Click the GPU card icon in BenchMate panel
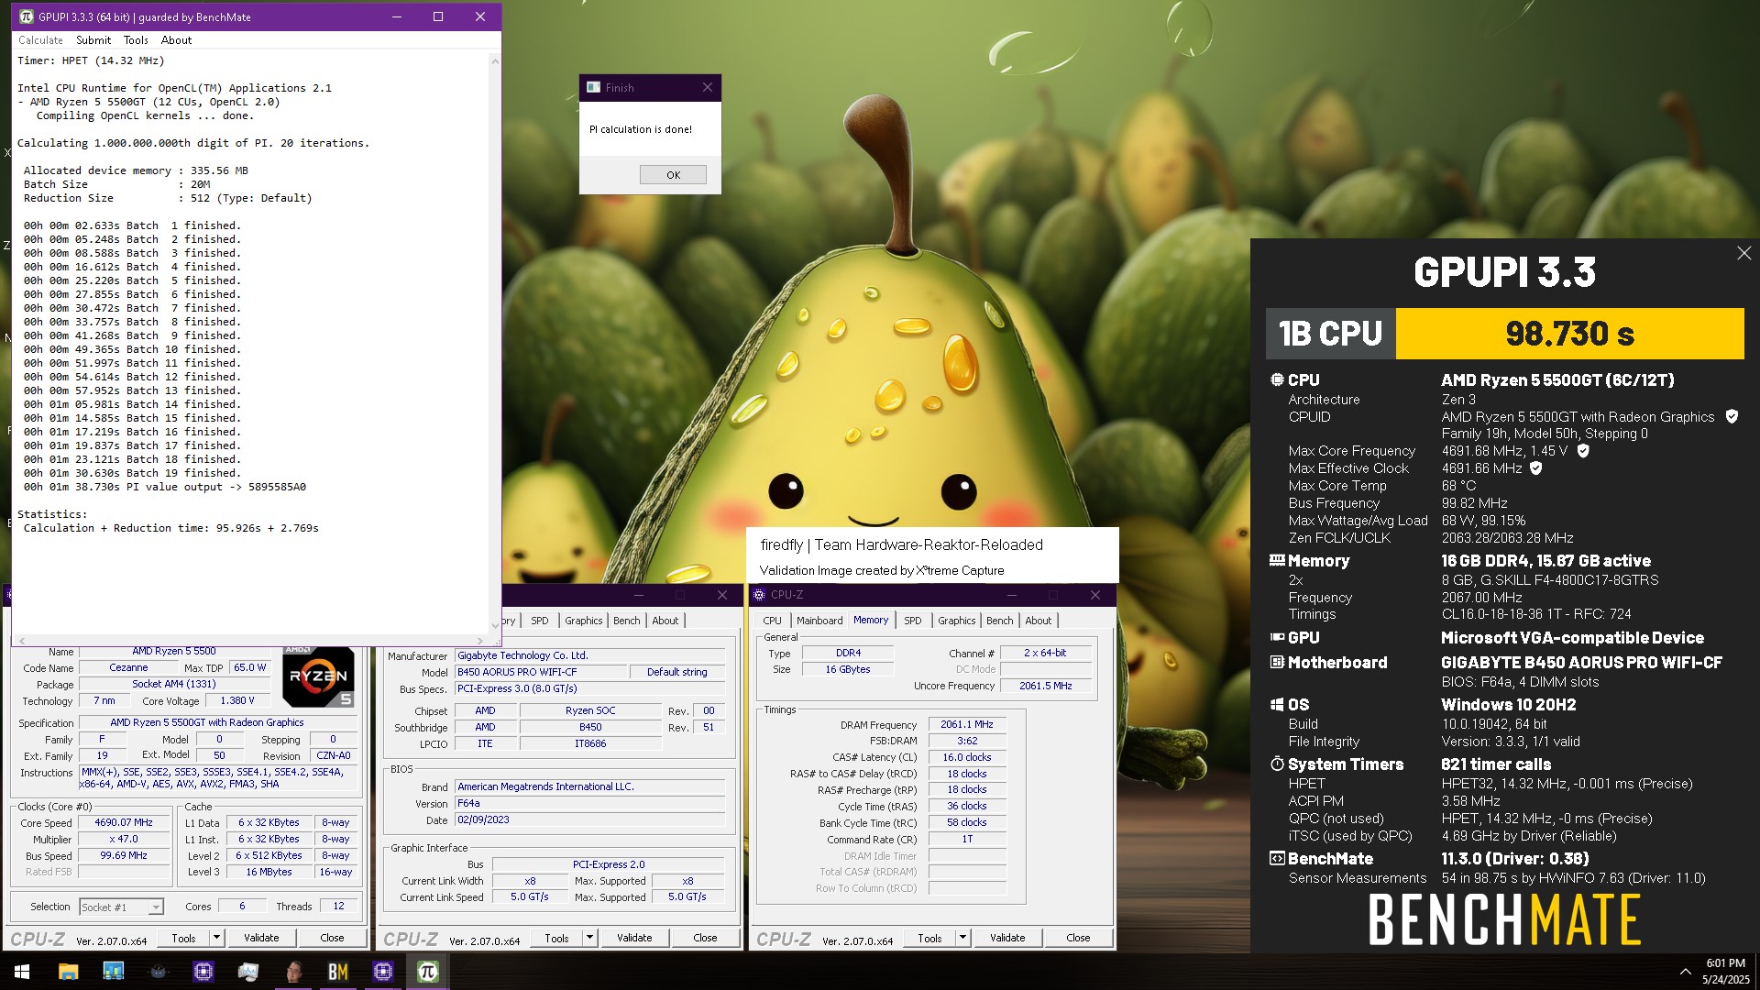This screenshot has height=990, width=1760. coord(1277,637)
